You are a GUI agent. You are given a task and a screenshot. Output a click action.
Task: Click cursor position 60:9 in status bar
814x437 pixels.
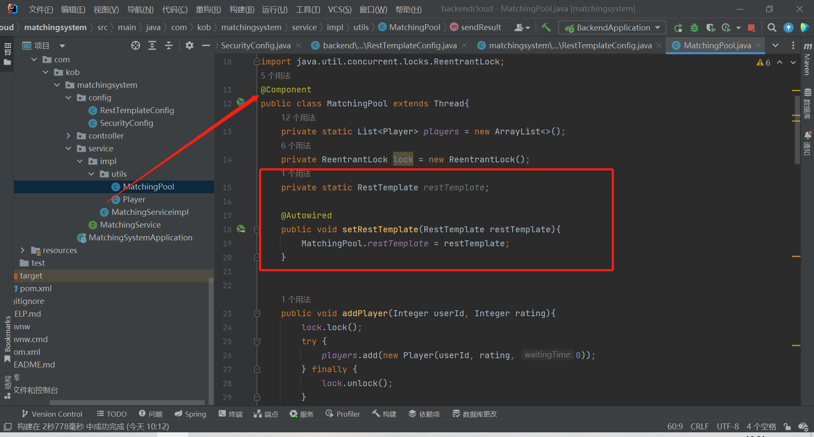tap(675, 426)
